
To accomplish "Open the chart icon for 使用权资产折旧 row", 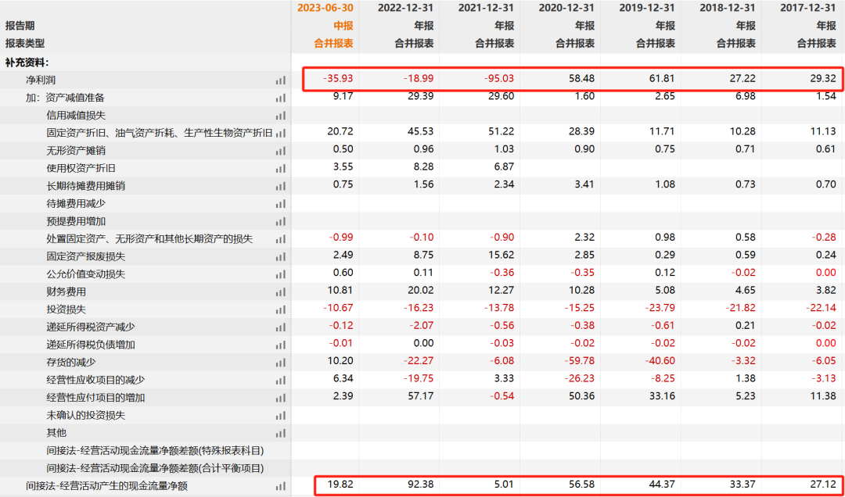I will coord(280,169).
